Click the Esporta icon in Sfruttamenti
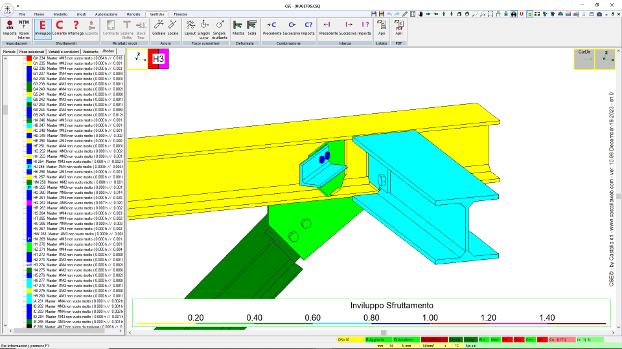 click(x=91, y=28)
